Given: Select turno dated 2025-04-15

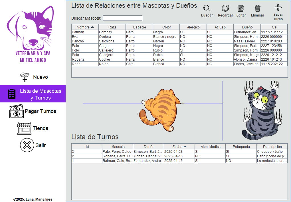Looking at the screenshot, I should pos(179,161).
